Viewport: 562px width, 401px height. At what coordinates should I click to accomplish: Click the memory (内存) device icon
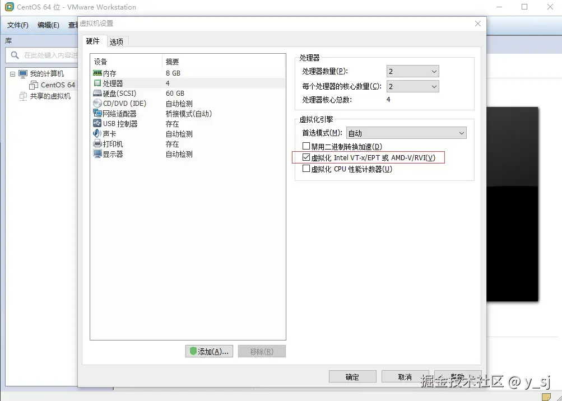tap(97, 73)
